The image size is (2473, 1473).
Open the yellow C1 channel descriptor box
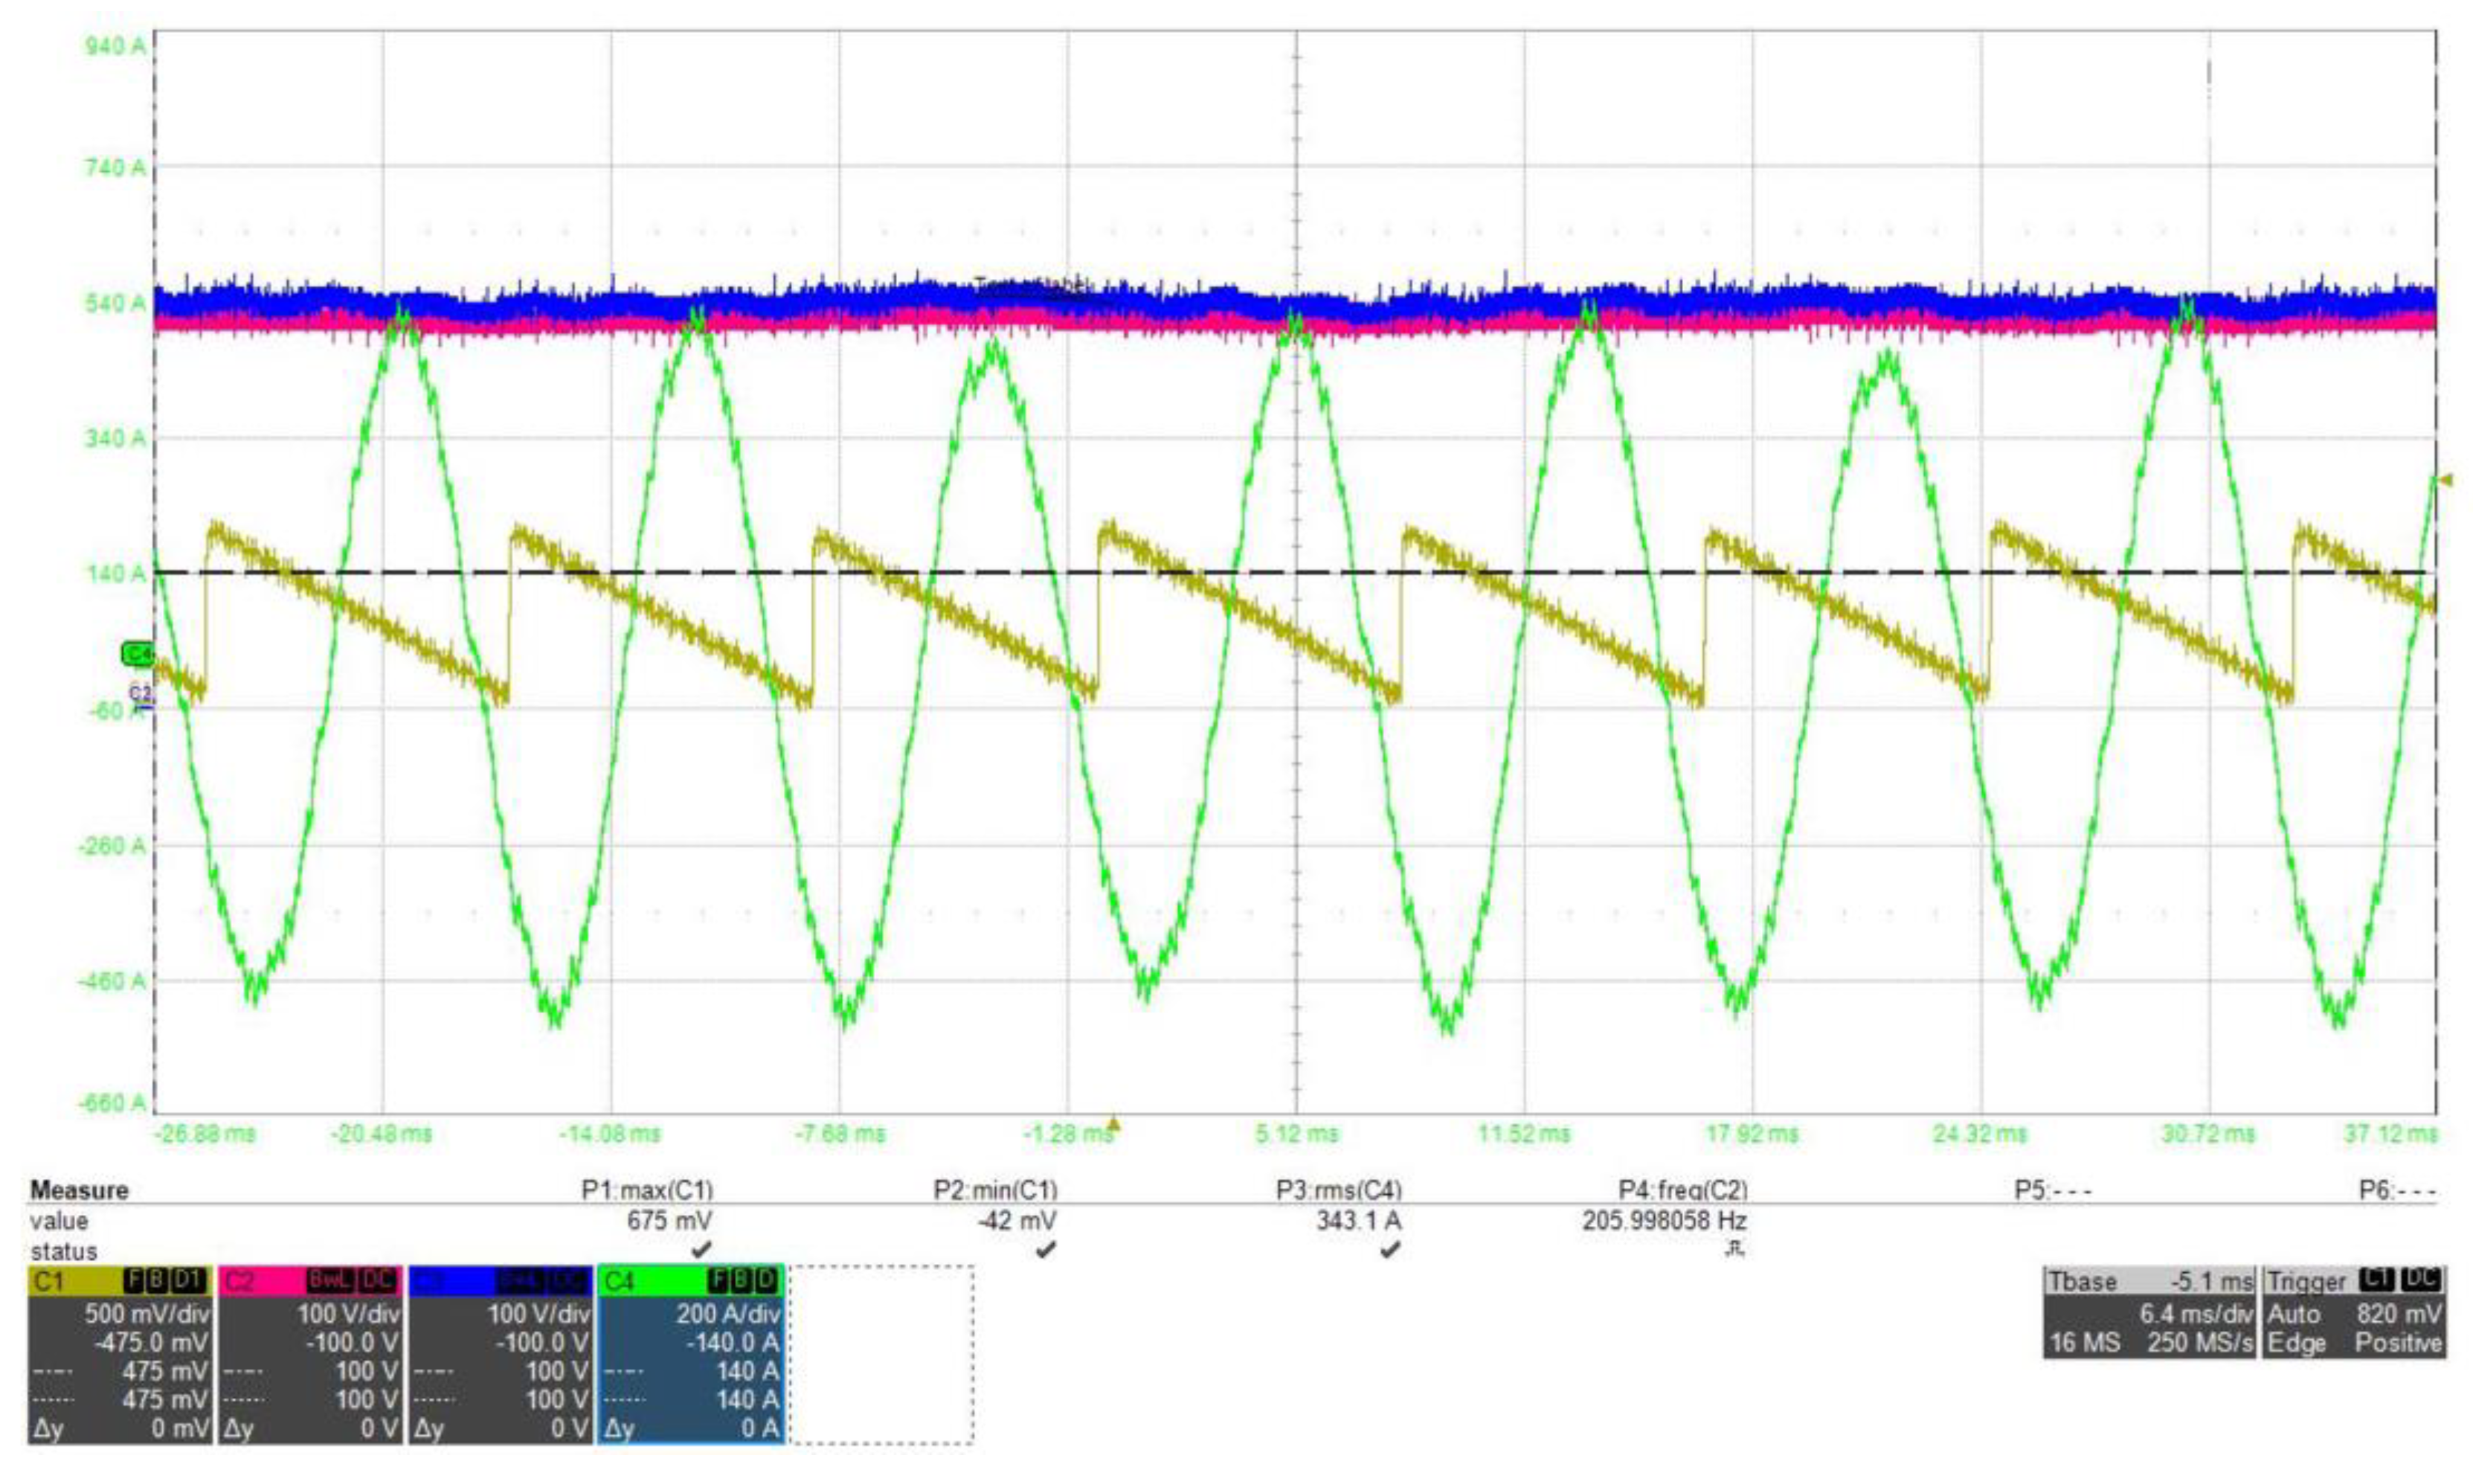coord(119,1355)
